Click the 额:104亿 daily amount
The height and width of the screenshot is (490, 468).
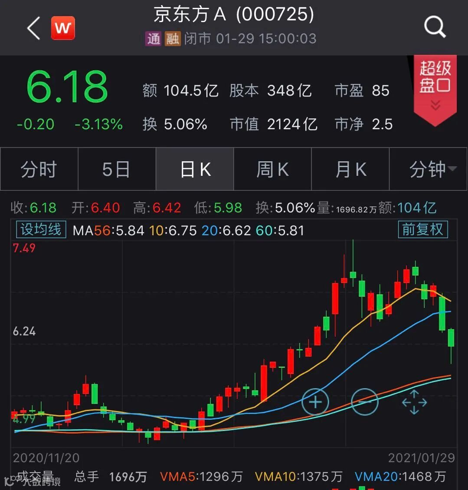pos(408,208)
